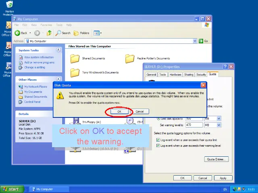Click the Up folder icon in the toolbar

[49, 33]
